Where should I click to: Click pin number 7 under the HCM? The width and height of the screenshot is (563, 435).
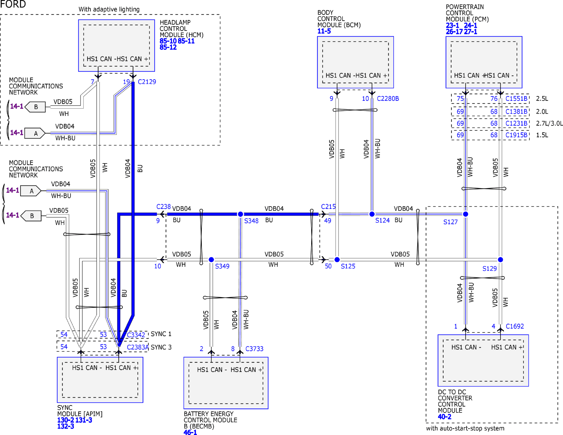(x=93, y=82)
